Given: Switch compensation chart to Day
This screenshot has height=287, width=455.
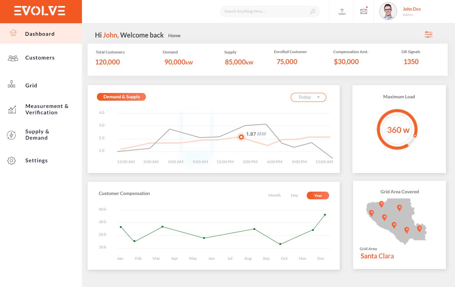Looking at the screenshot, I should [x=294, y=195].
